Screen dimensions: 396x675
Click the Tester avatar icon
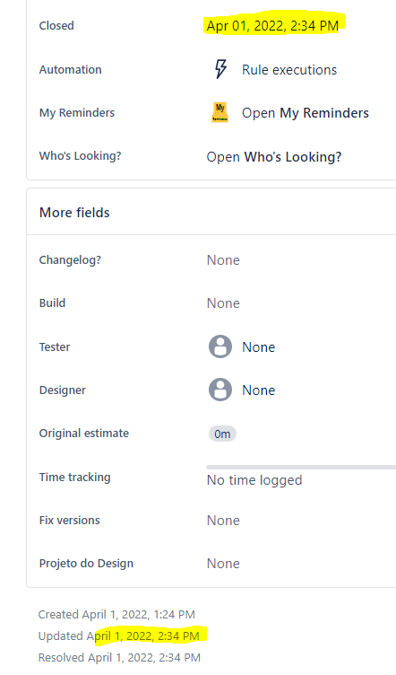(220, 346)
